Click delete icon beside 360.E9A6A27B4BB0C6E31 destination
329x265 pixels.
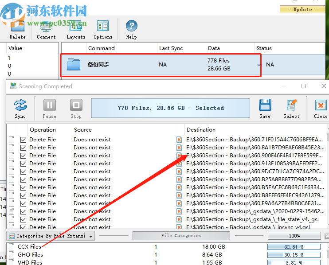[179, 203]
